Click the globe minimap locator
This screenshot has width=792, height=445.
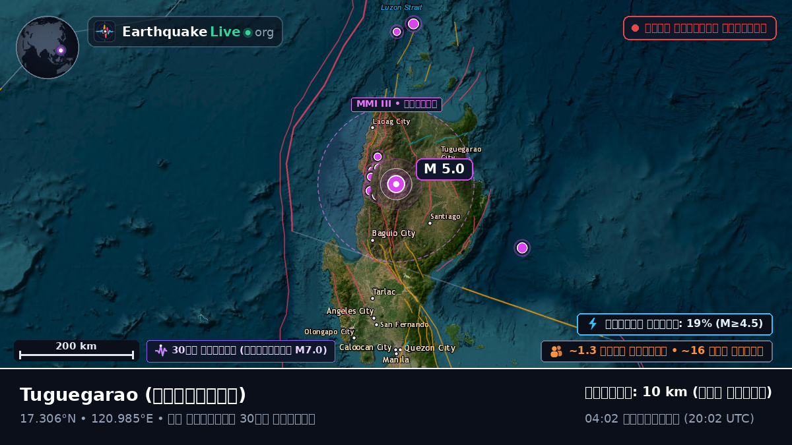point(48,47)
